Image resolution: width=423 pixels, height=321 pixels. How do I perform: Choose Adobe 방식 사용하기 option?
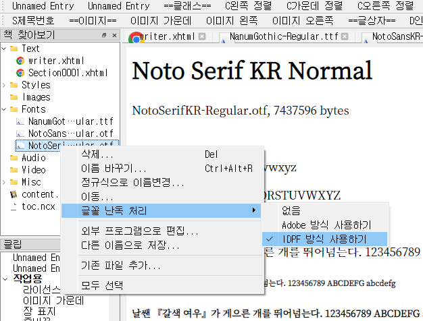coord(325,225)
